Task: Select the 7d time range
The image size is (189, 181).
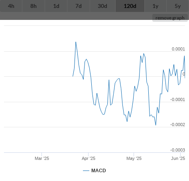Action: coord(79,6)
